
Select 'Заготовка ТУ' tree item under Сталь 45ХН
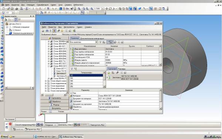61,73
